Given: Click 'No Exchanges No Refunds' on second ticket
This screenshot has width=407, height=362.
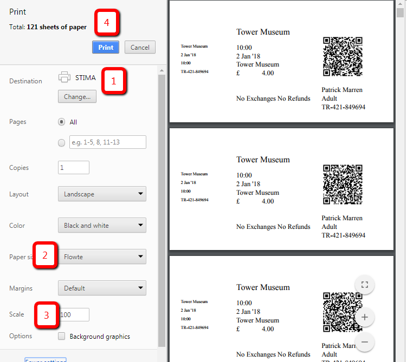Looking at the screenshot, I should point(273,227).
